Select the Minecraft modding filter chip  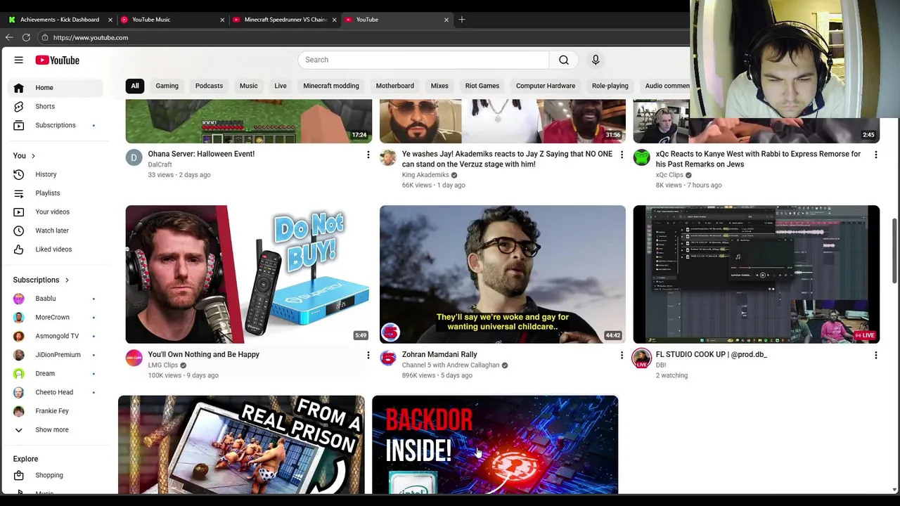pyautogui.click(x=331, y=86)
